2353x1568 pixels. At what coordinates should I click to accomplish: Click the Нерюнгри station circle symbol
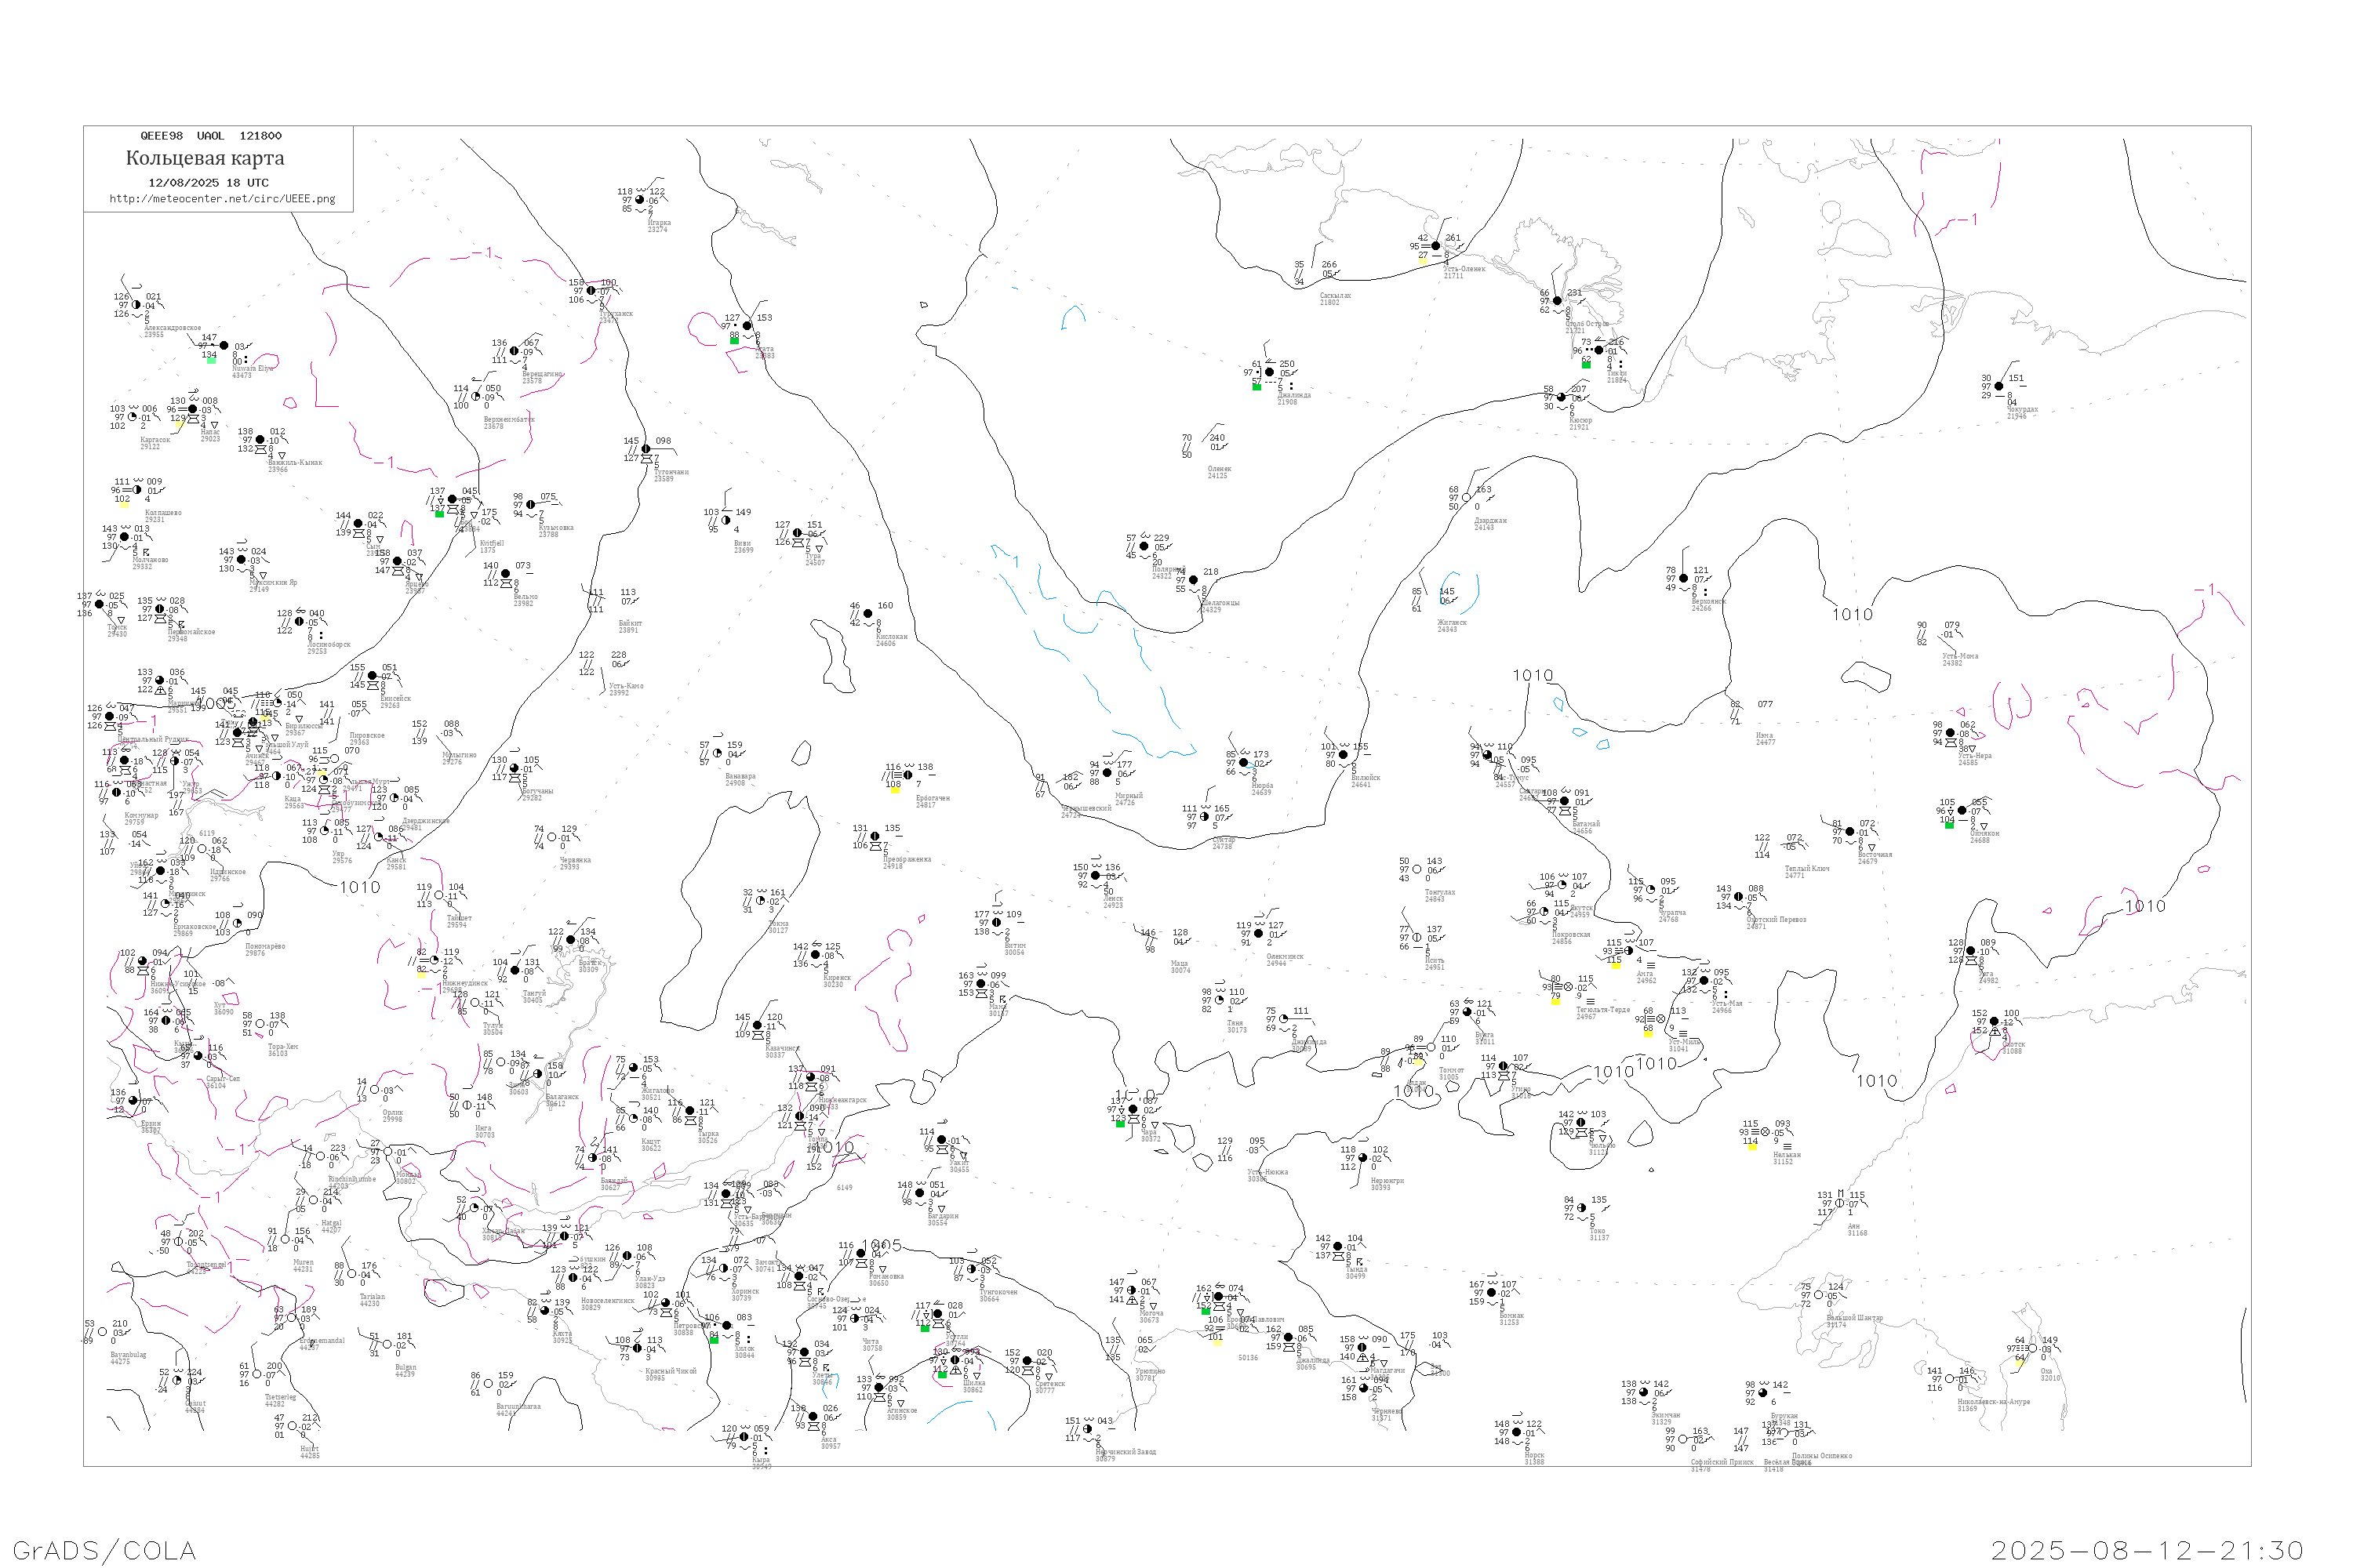(x=1362, y=1159)
